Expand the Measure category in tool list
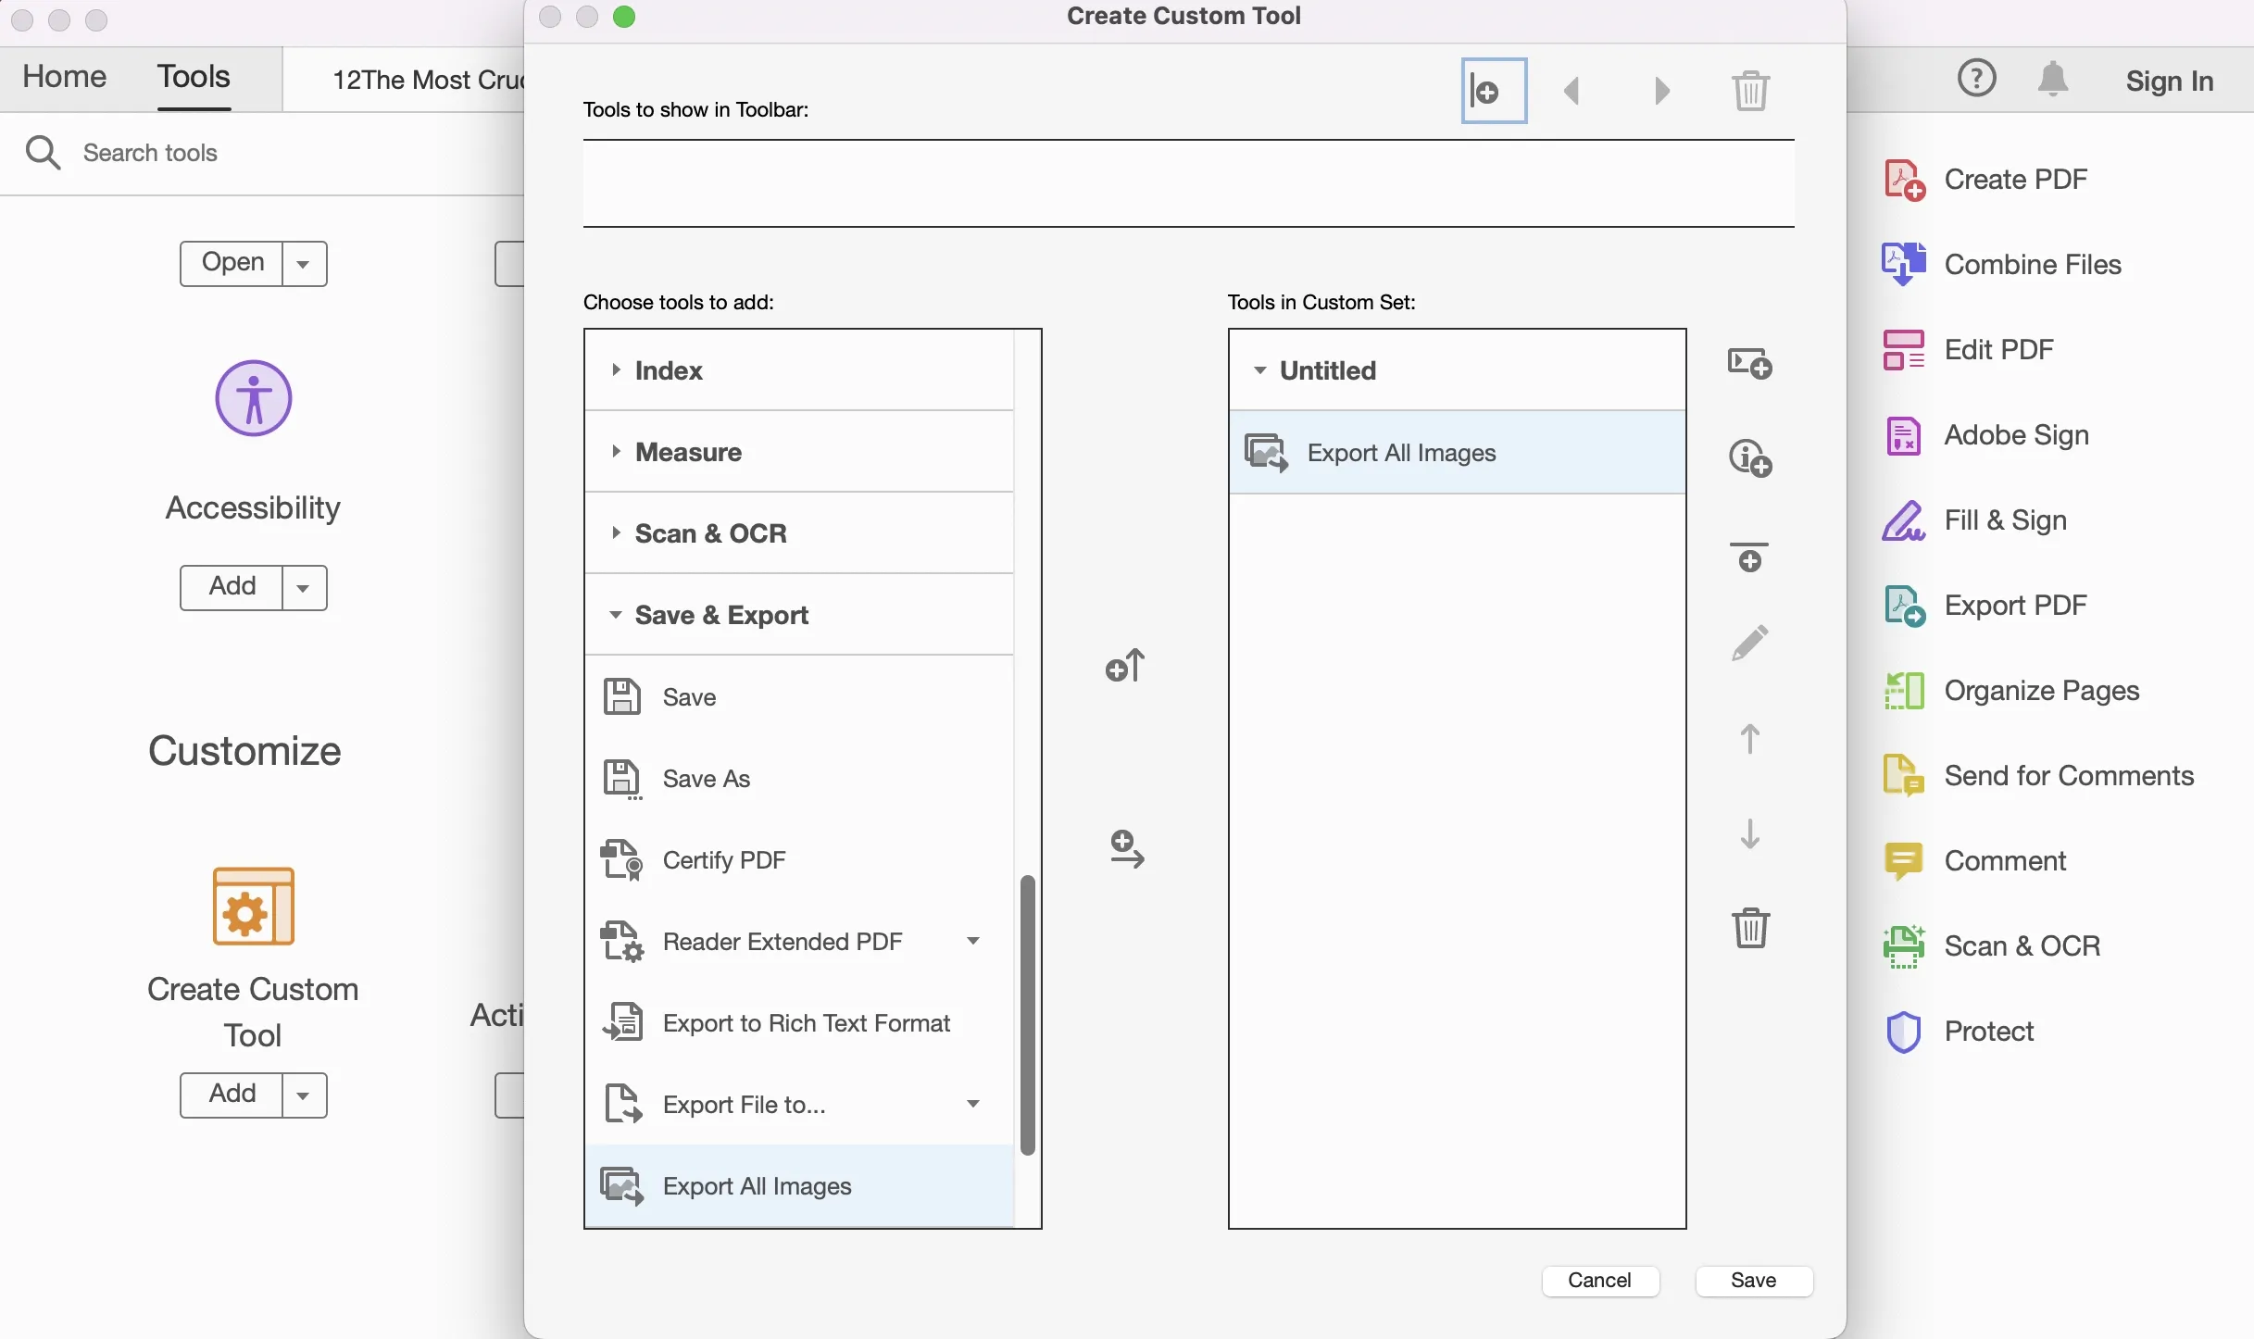This screenshot has height=1339, width=2254. tap(615, 451)
